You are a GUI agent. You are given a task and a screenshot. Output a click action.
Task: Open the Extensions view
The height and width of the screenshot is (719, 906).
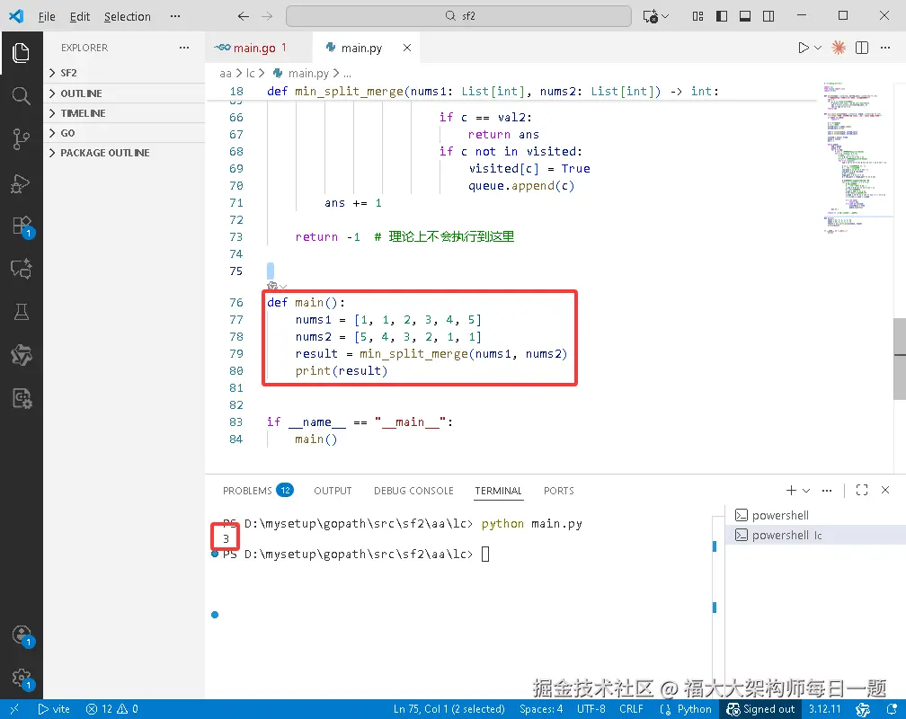22,226
